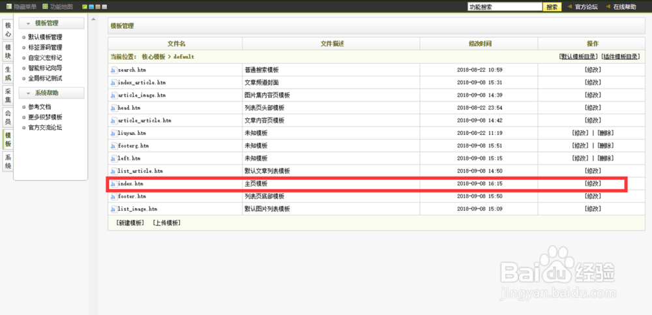652x315 pixels.
Task: Open 参考文档 in the sidebar
Action: 40,107
